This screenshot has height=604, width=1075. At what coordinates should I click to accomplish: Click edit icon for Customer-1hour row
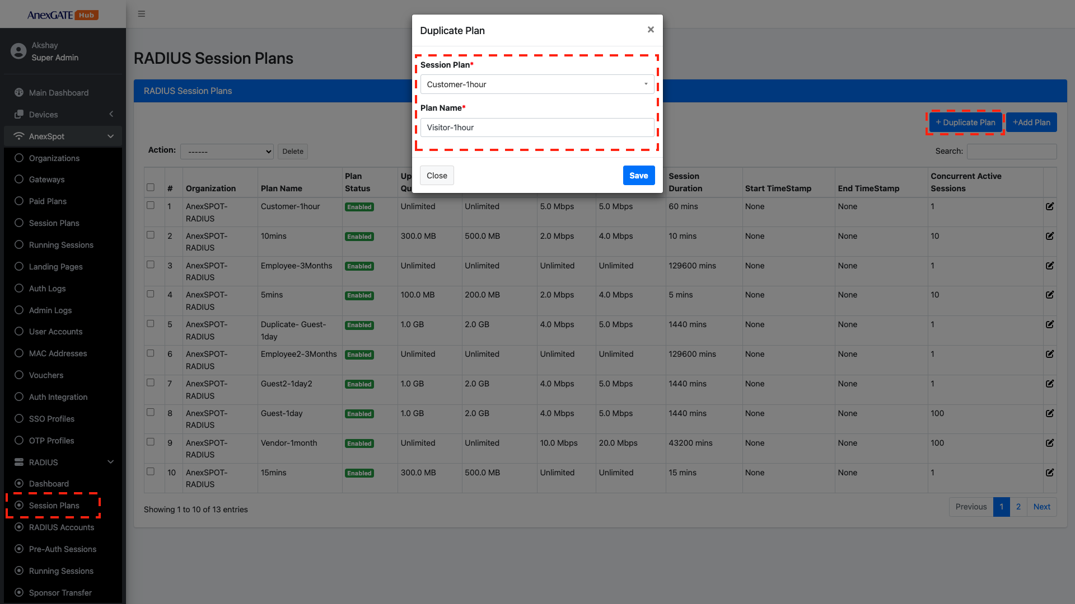pos(1050,206)
